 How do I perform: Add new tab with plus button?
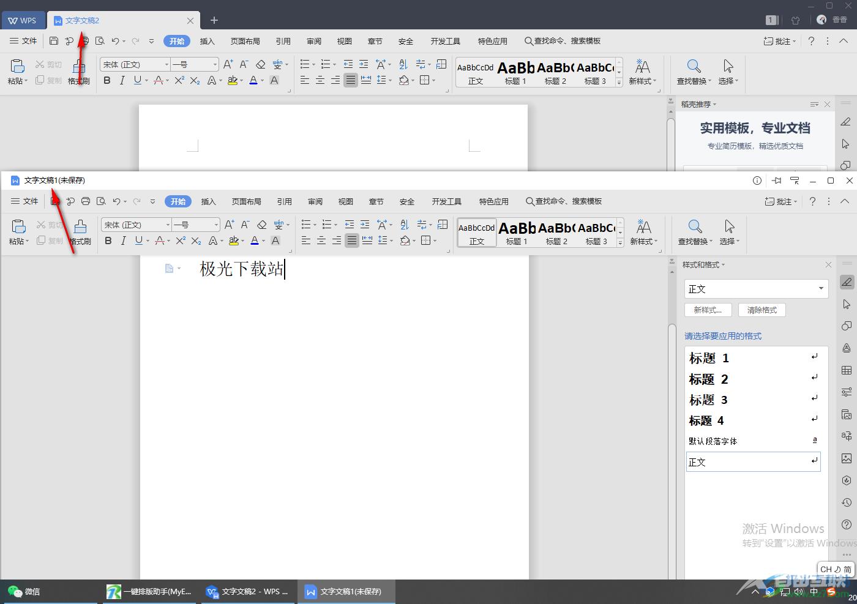[x=214, y=20]
